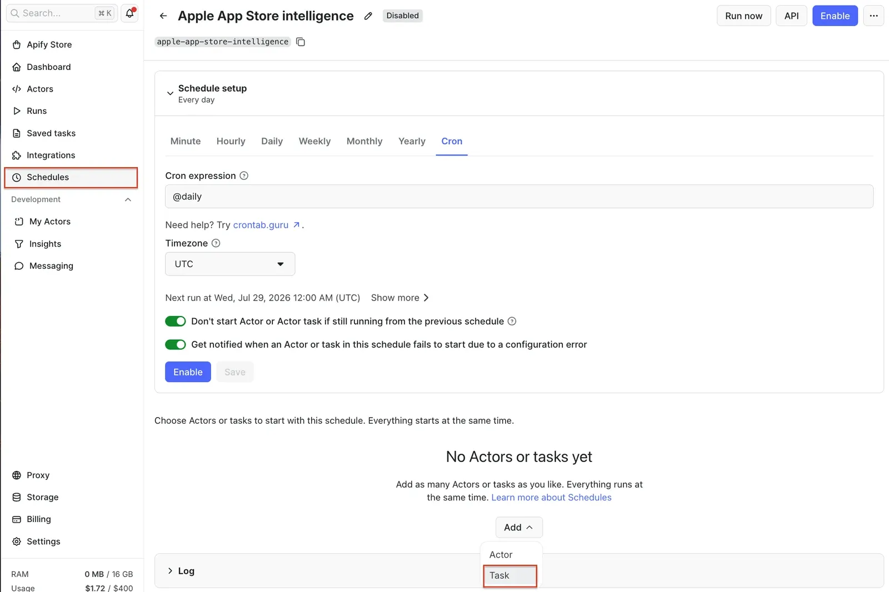The image size is (889, 592).
Task: Select the Cron tab
Action: [x=452, y=142]
